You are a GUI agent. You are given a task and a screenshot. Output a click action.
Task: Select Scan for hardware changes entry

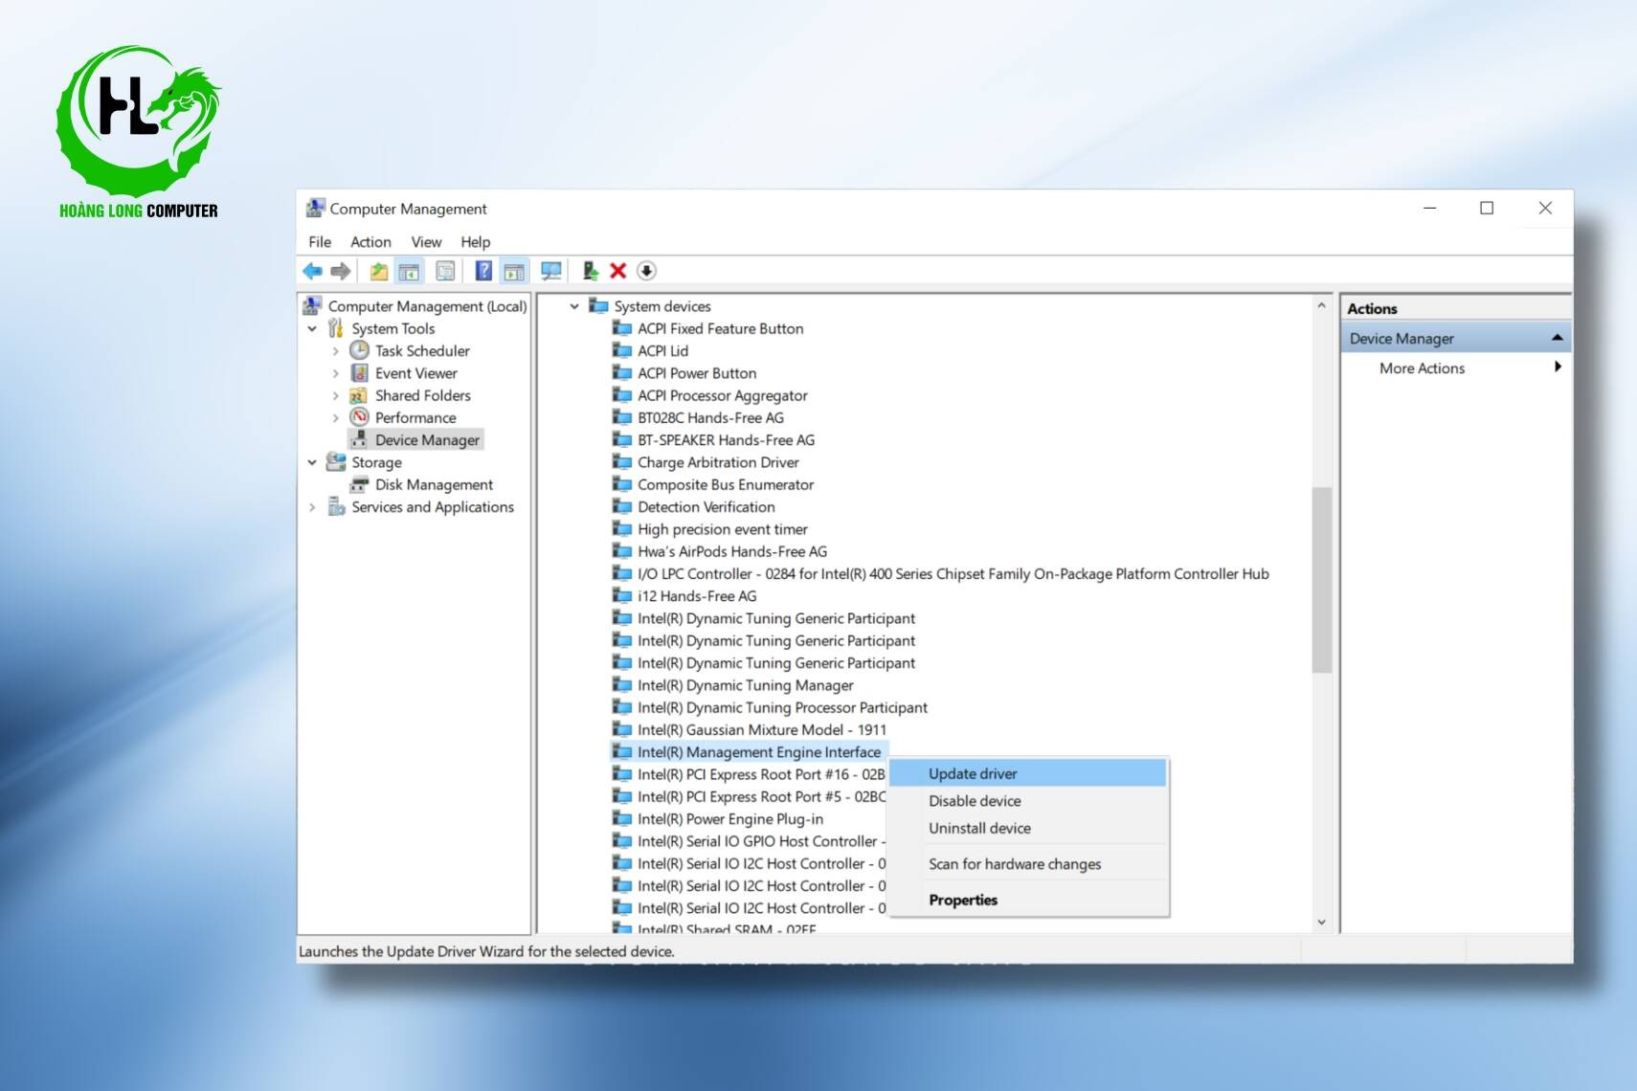click(1028, 864)
